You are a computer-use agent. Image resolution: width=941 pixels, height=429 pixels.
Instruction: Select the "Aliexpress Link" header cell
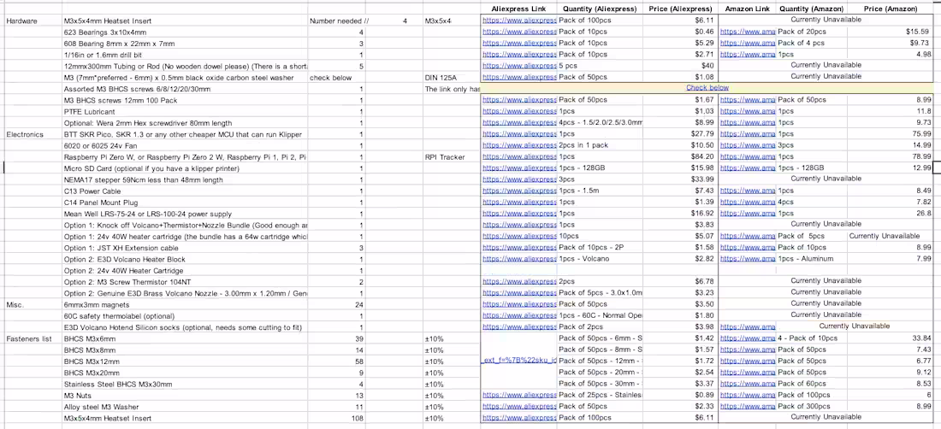[519, 9]
